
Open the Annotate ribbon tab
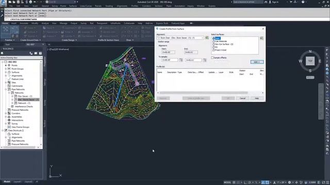tap(24, 23)
